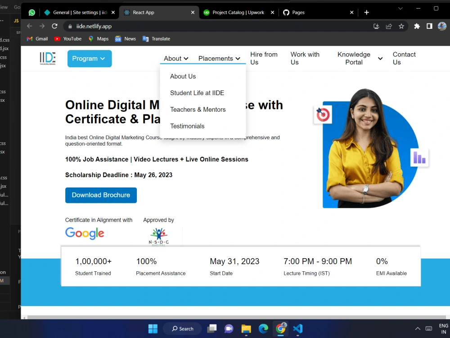Click the May 31, 2023 start date
This screenshot has width=450, height=338.
click(234, 266)
